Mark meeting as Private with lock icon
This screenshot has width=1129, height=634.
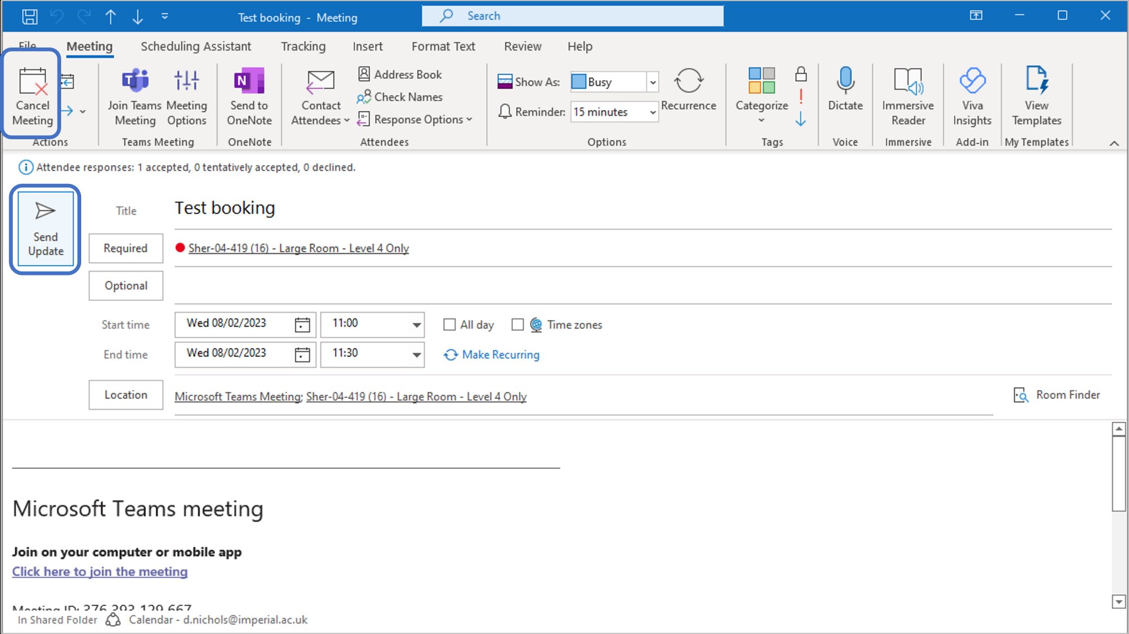pyautogui.click(x=800, y=74)
